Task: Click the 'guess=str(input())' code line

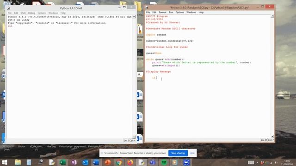Action: 166,65
